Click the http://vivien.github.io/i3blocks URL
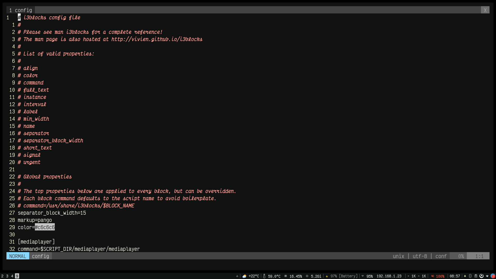 pyautogui.click(x=157, y=39)
